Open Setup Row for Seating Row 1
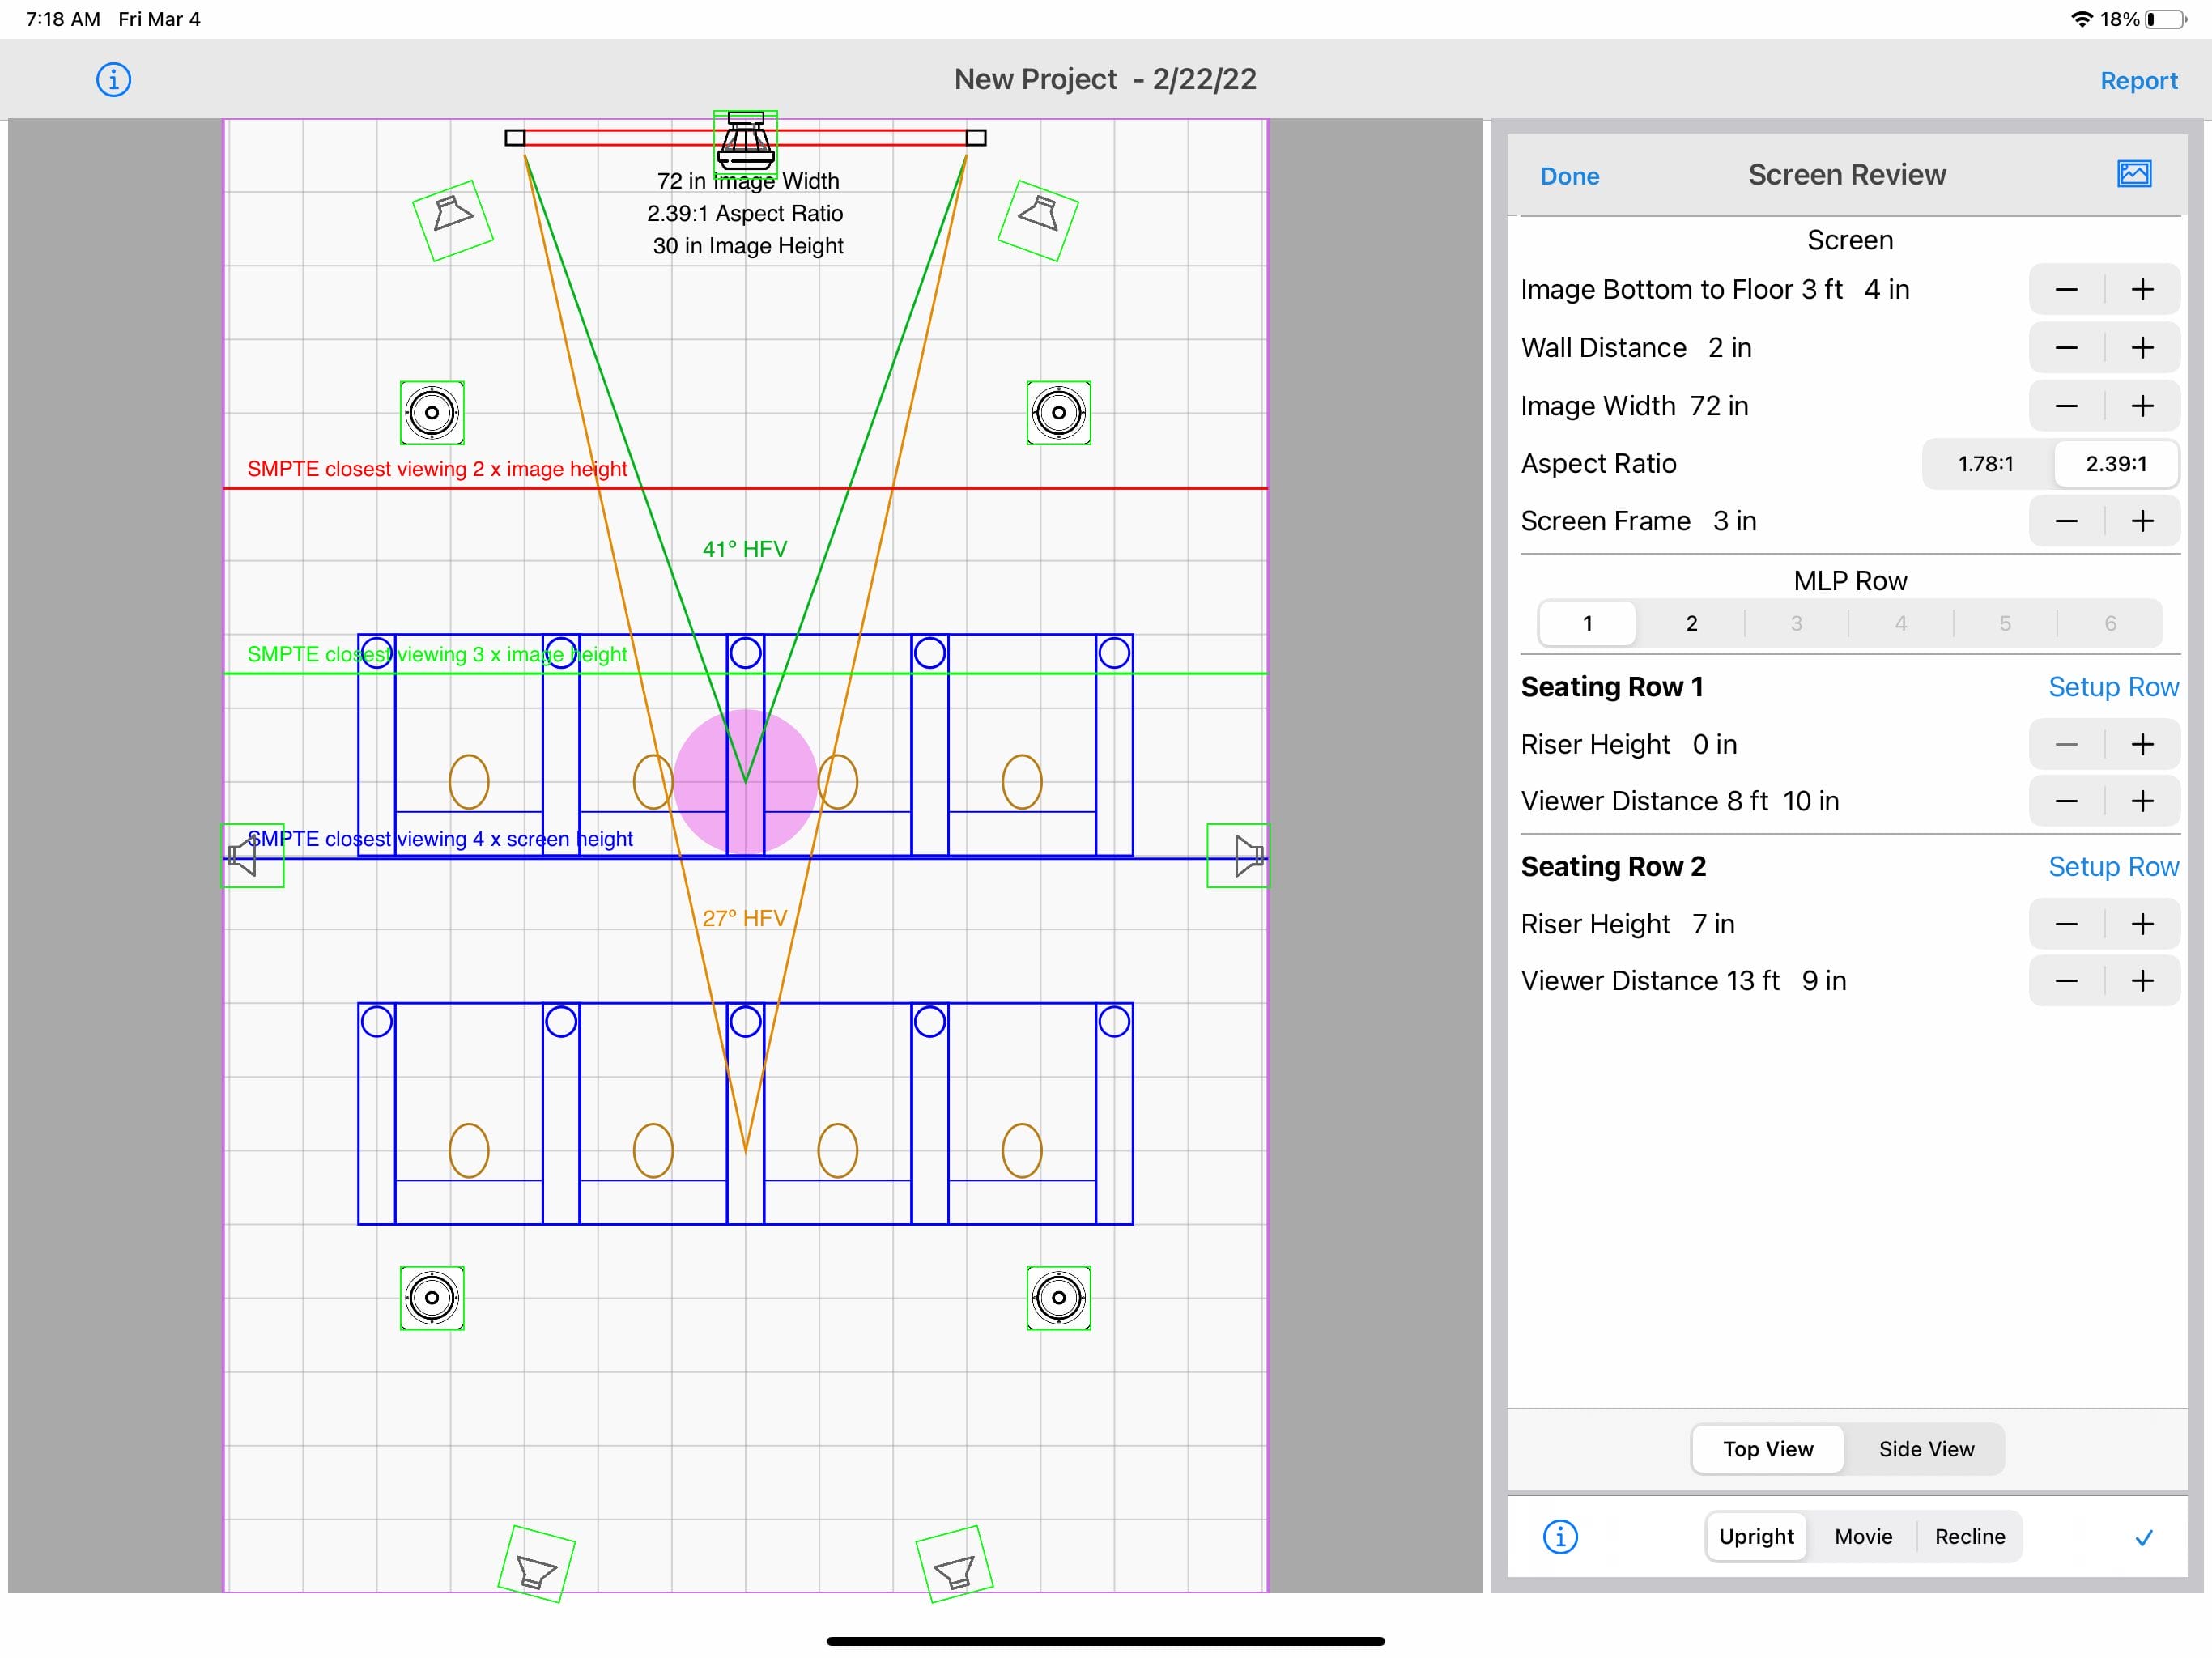Viewport: 2212px width, 1658px height. pyautogui.click(x=2112, y=687)
